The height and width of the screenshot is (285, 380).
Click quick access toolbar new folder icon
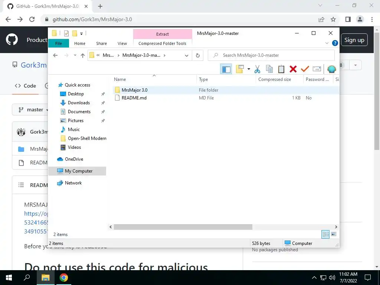[x=75, y=33]
